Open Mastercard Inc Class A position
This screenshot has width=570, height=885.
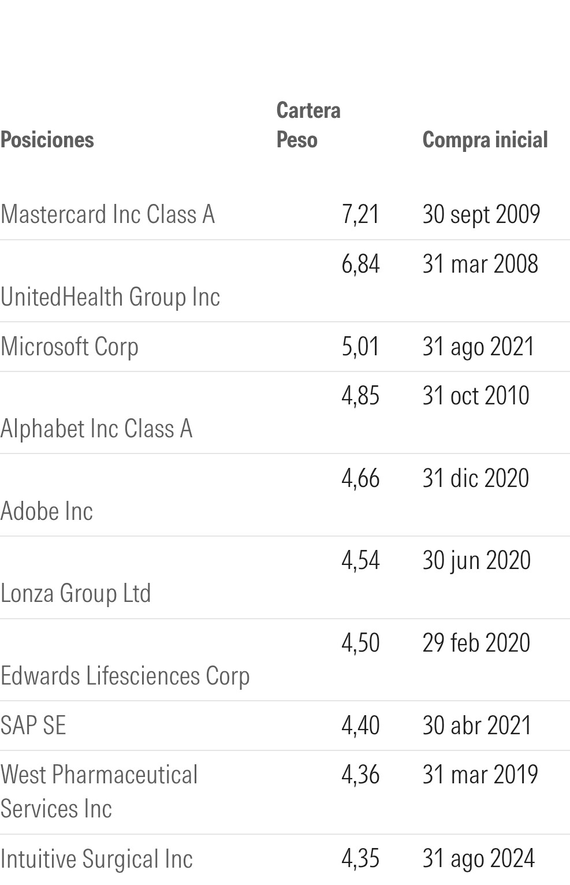(108, 214)
